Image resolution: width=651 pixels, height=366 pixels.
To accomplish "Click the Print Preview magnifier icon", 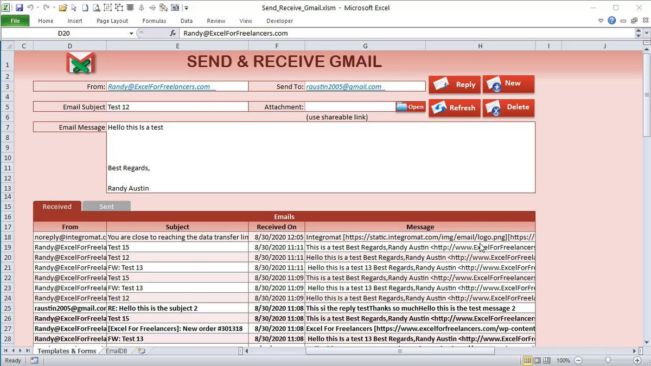I will pyautogui.click(x=96, y=8).
